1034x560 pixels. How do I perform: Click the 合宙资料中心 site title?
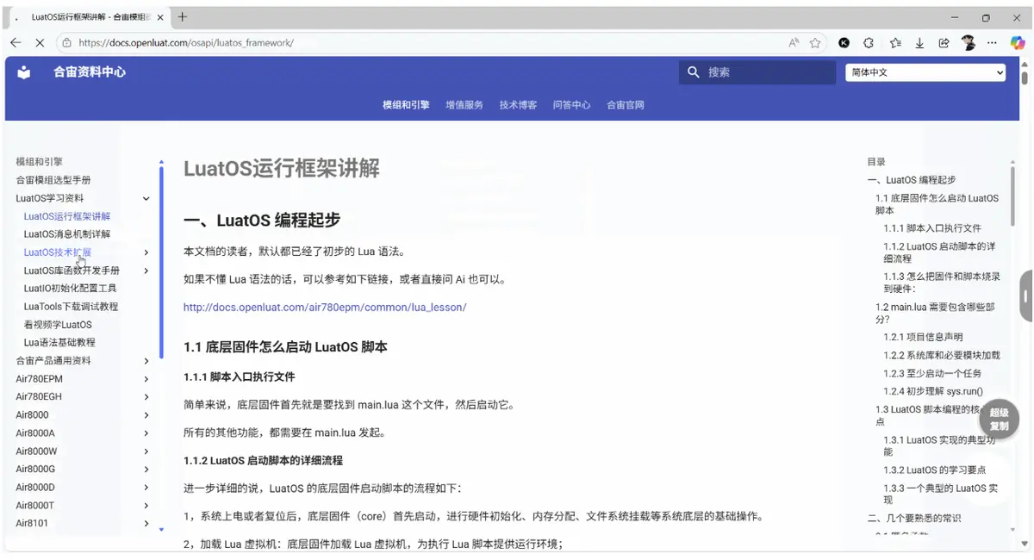[90, 72]
